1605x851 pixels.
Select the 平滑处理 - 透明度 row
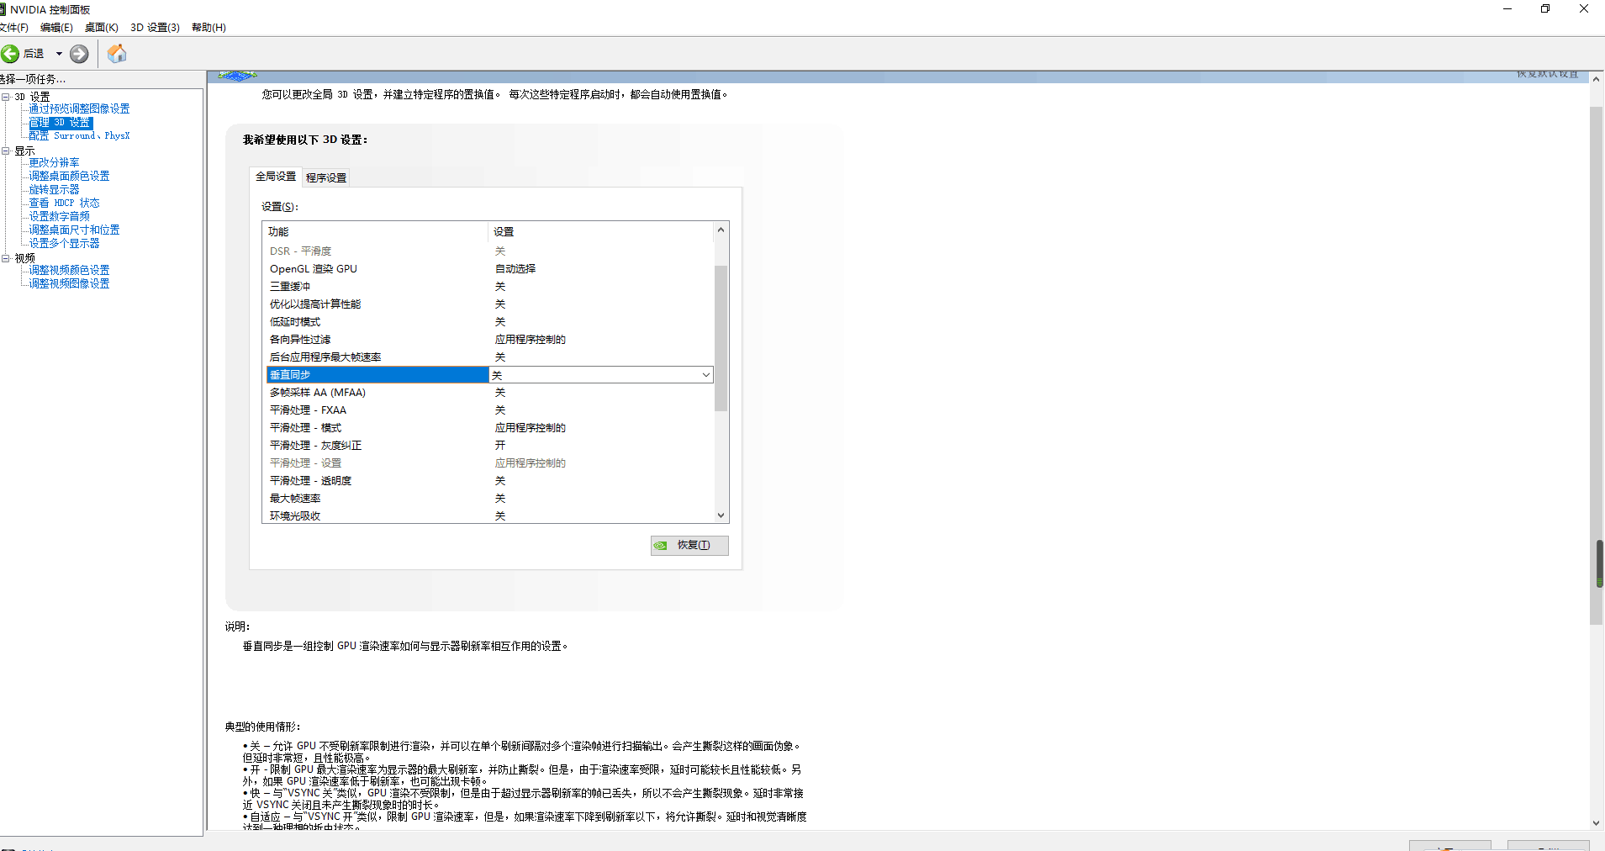click(x=489, y=481)
